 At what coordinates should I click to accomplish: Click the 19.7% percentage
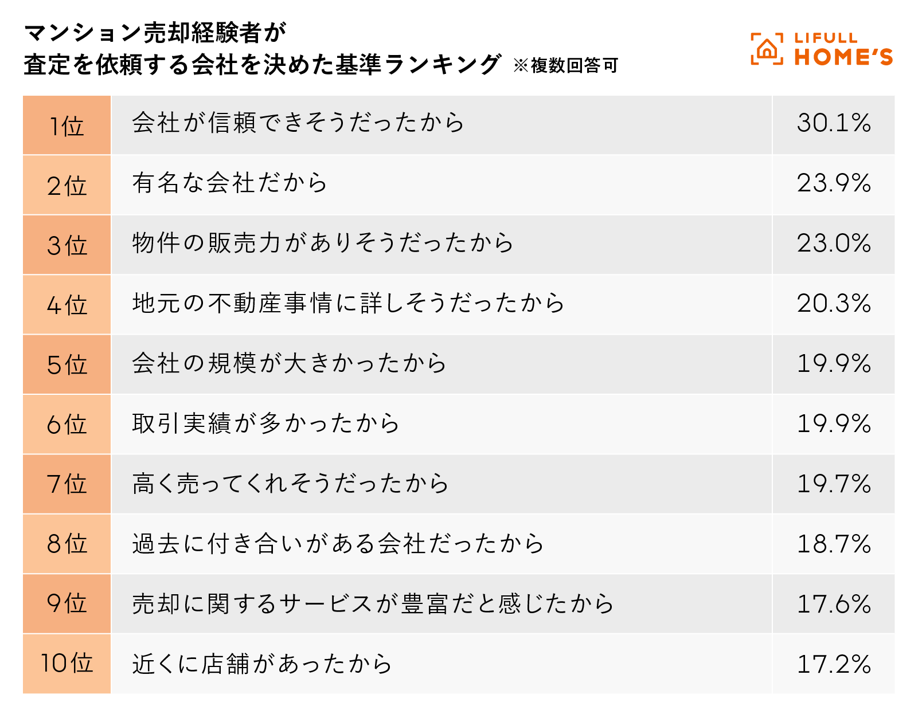pyautogui.click(x=834, y=484)
